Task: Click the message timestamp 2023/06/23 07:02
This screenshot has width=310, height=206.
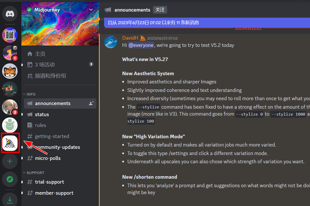Action: [162, 38]
